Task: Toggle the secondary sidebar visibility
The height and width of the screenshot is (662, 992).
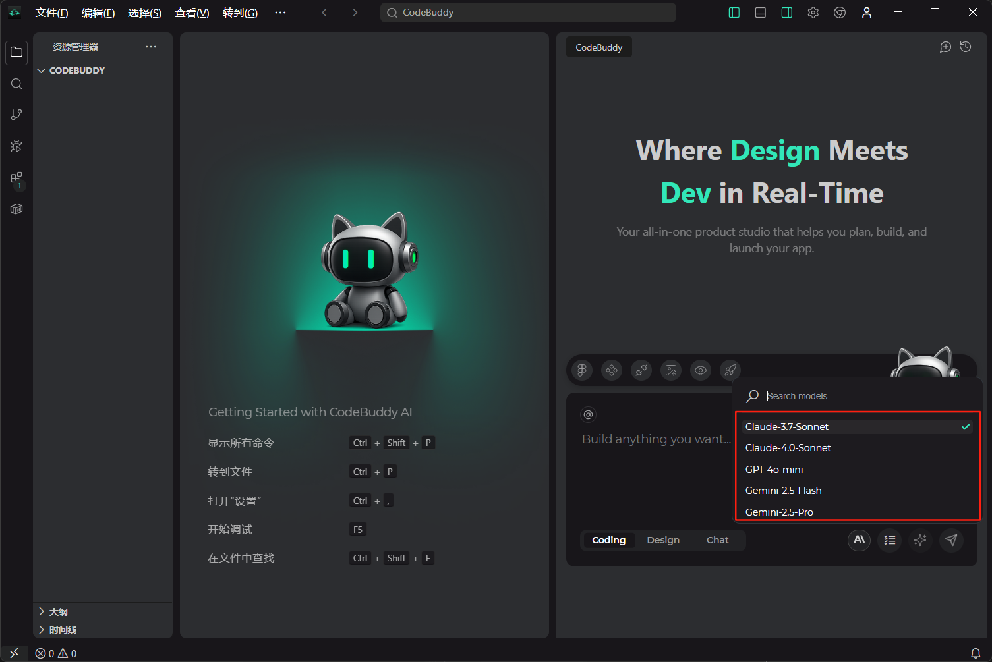Action: click(786, 12)
